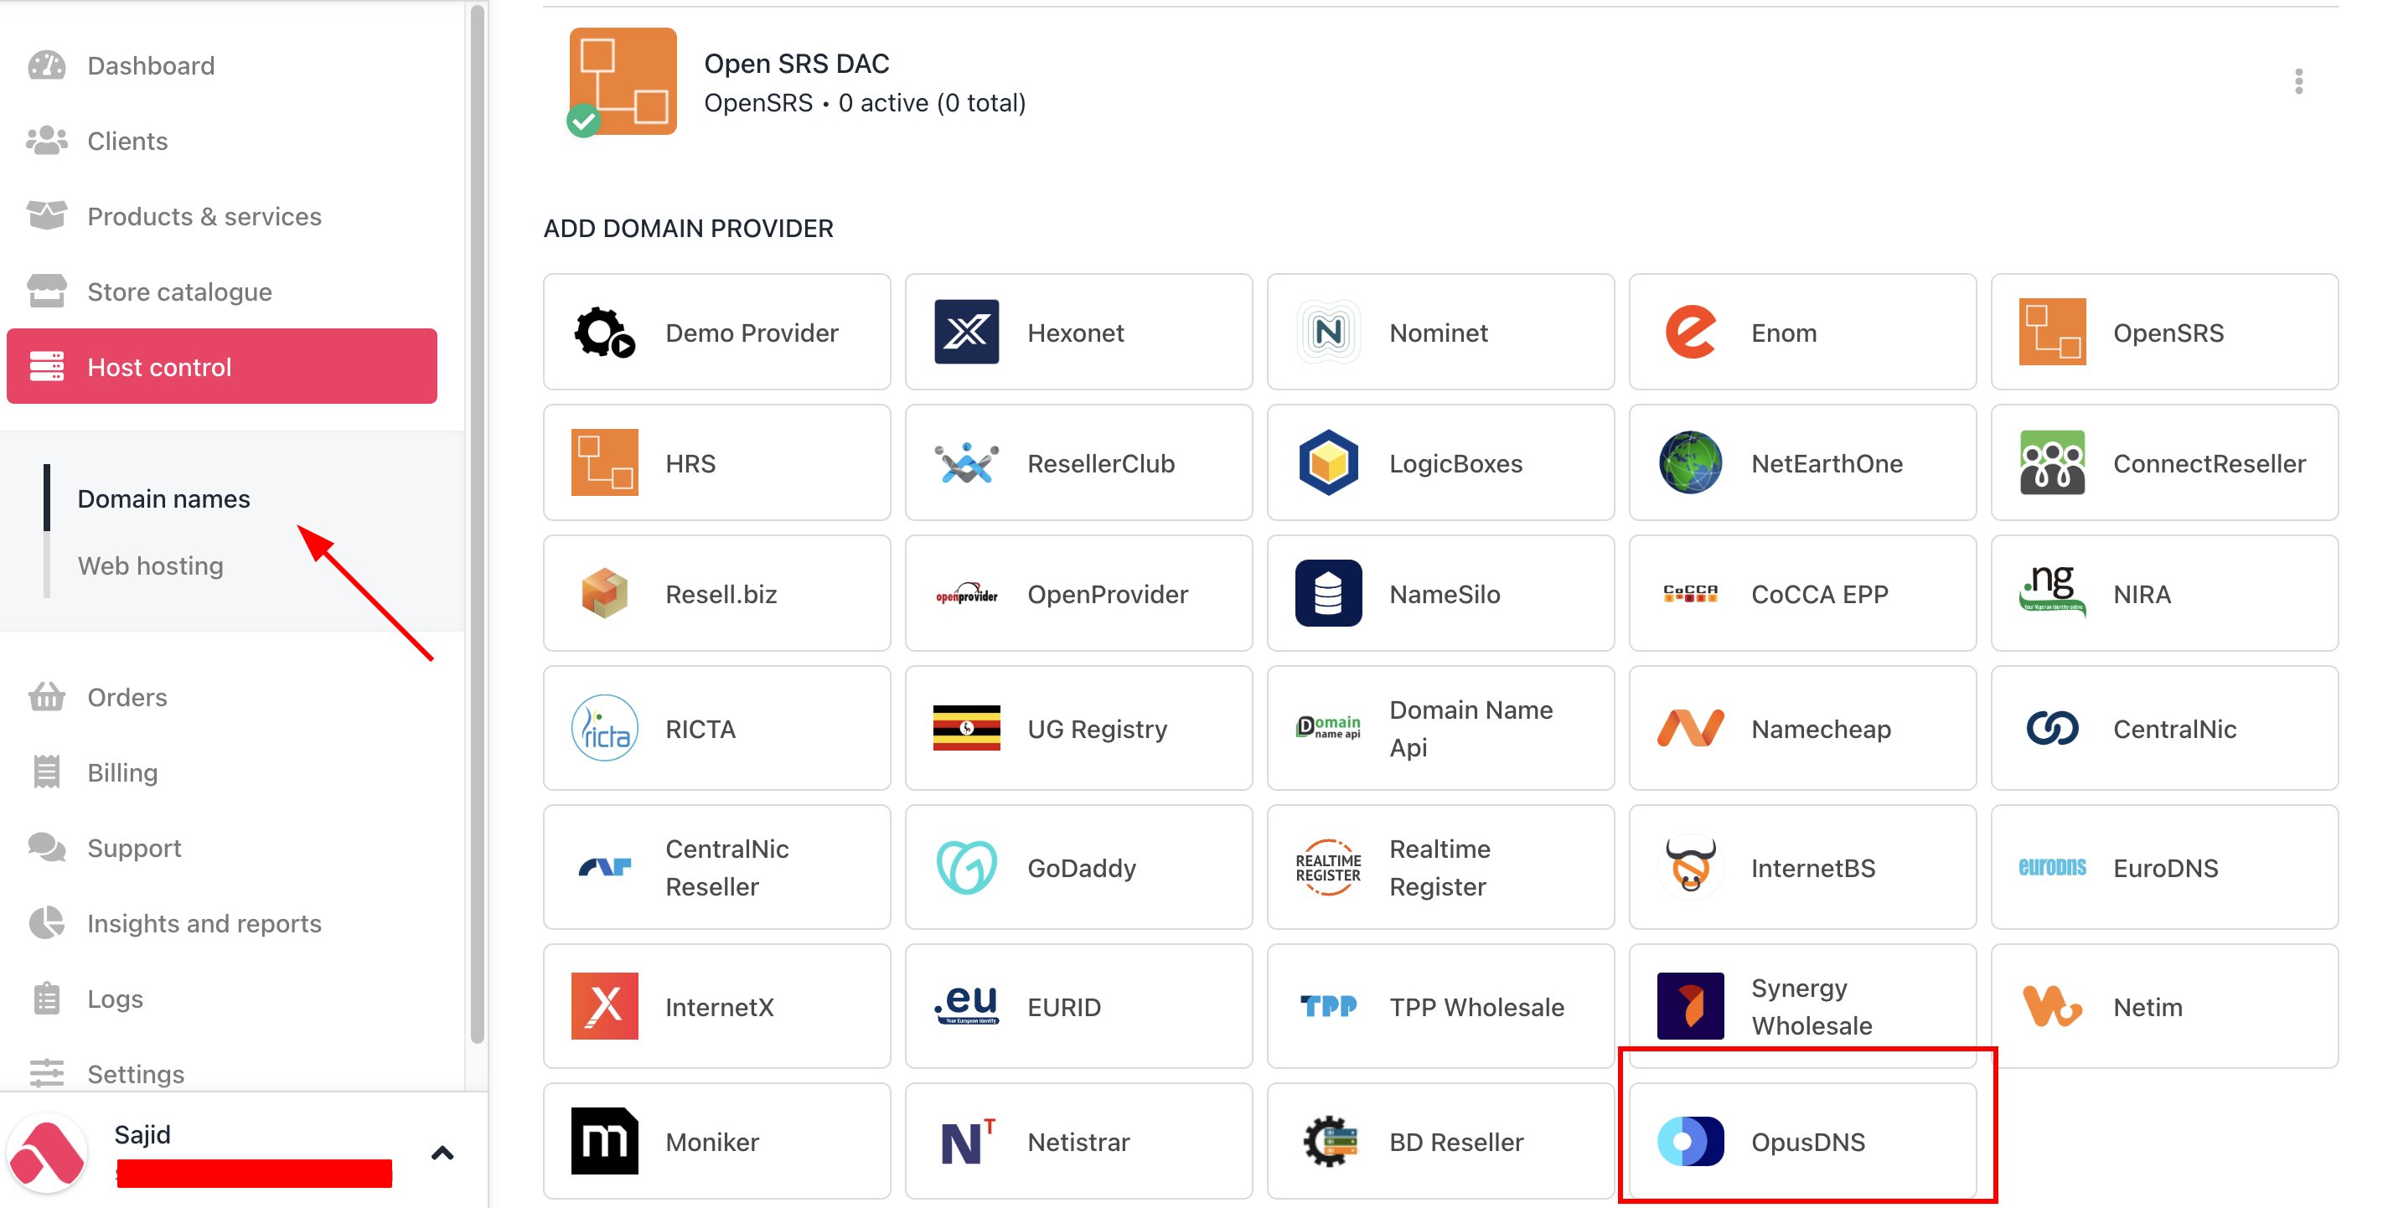Image resolution: width=2388 pixels, height=1208 pixels.
Task: Click the OpenSRS orange logo in provider grid
Action: point(2052,332)
